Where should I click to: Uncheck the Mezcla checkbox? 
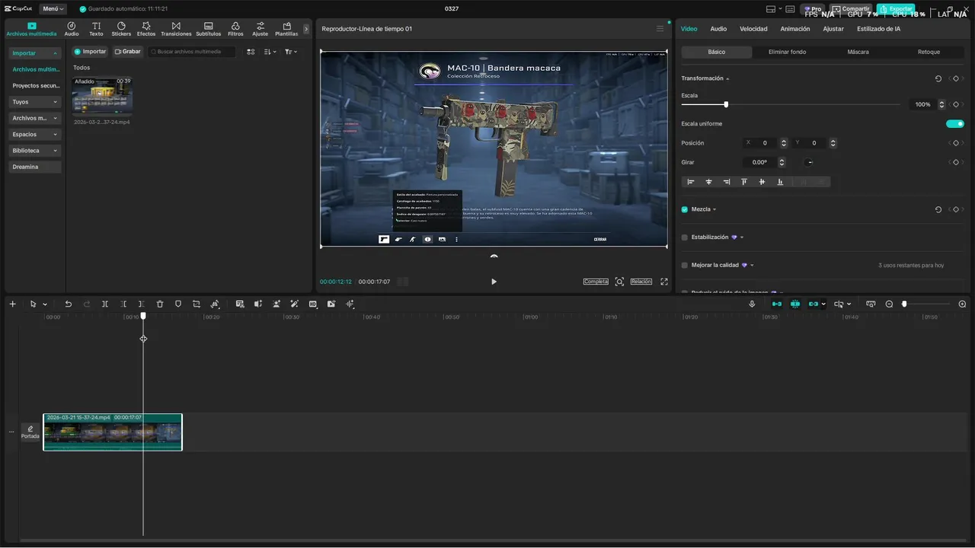click(x=685, y=209)
